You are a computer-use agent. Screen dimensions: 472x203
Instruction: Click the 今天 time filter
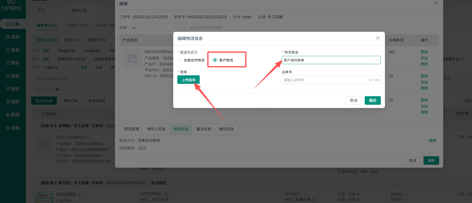pos(99,67)
